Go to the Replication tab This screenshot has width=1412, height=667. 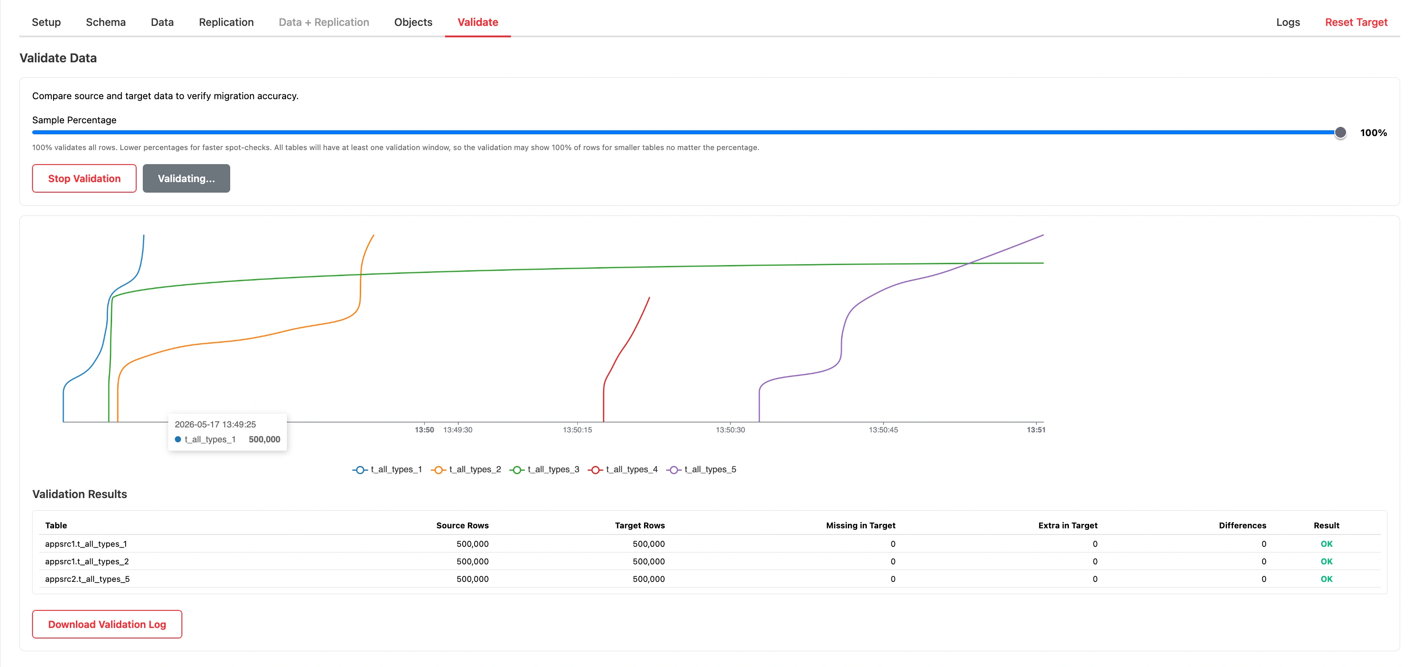226,22
